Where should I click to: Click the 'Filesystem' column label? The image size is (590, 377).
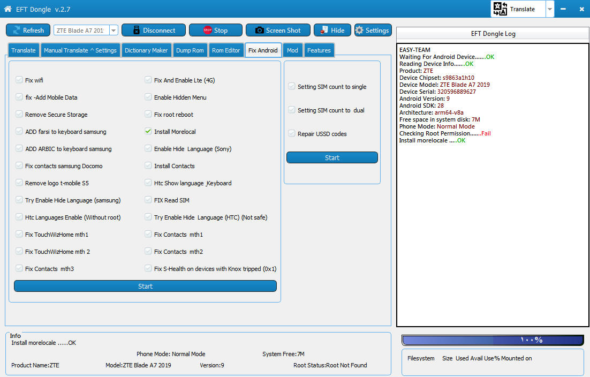pos(421,358)
